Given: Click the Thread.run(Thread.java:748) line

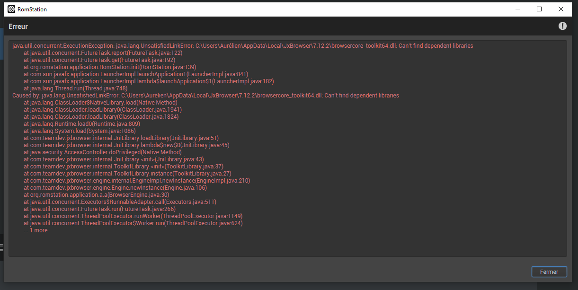Looking at the screenshot, I should (75, 88).
